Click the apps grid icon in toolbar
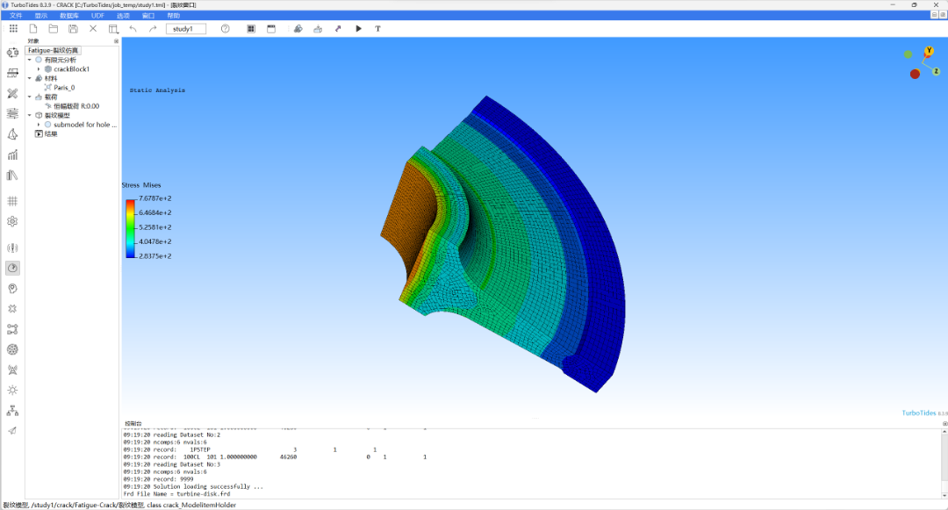 (x=13, y=29)
